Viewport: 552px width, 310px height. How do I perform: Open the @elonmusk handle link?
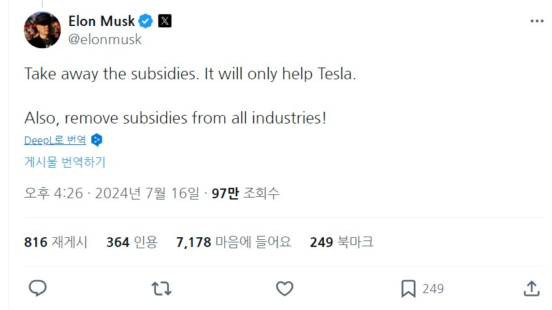pyautogui.click(x=105, y=39)
